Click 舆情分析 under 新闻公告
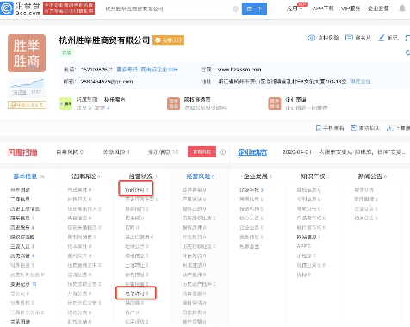This screenshot has height=327, width=410. click(364, 189)
